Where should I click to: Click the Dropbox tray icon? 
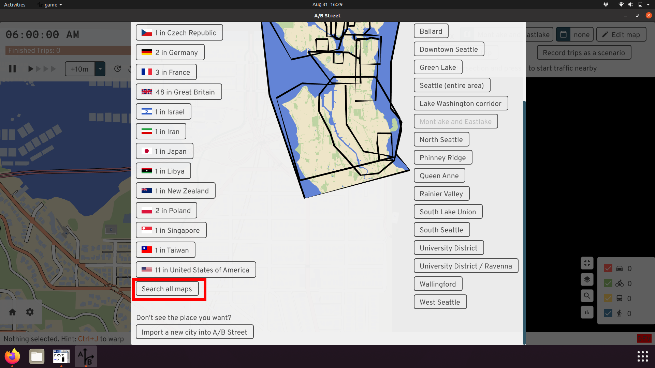point(606,4)
